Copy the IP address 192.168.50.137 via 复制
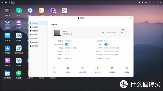Image resolution: width=163 pixels, height=91 pixels. tap(76, 48)
